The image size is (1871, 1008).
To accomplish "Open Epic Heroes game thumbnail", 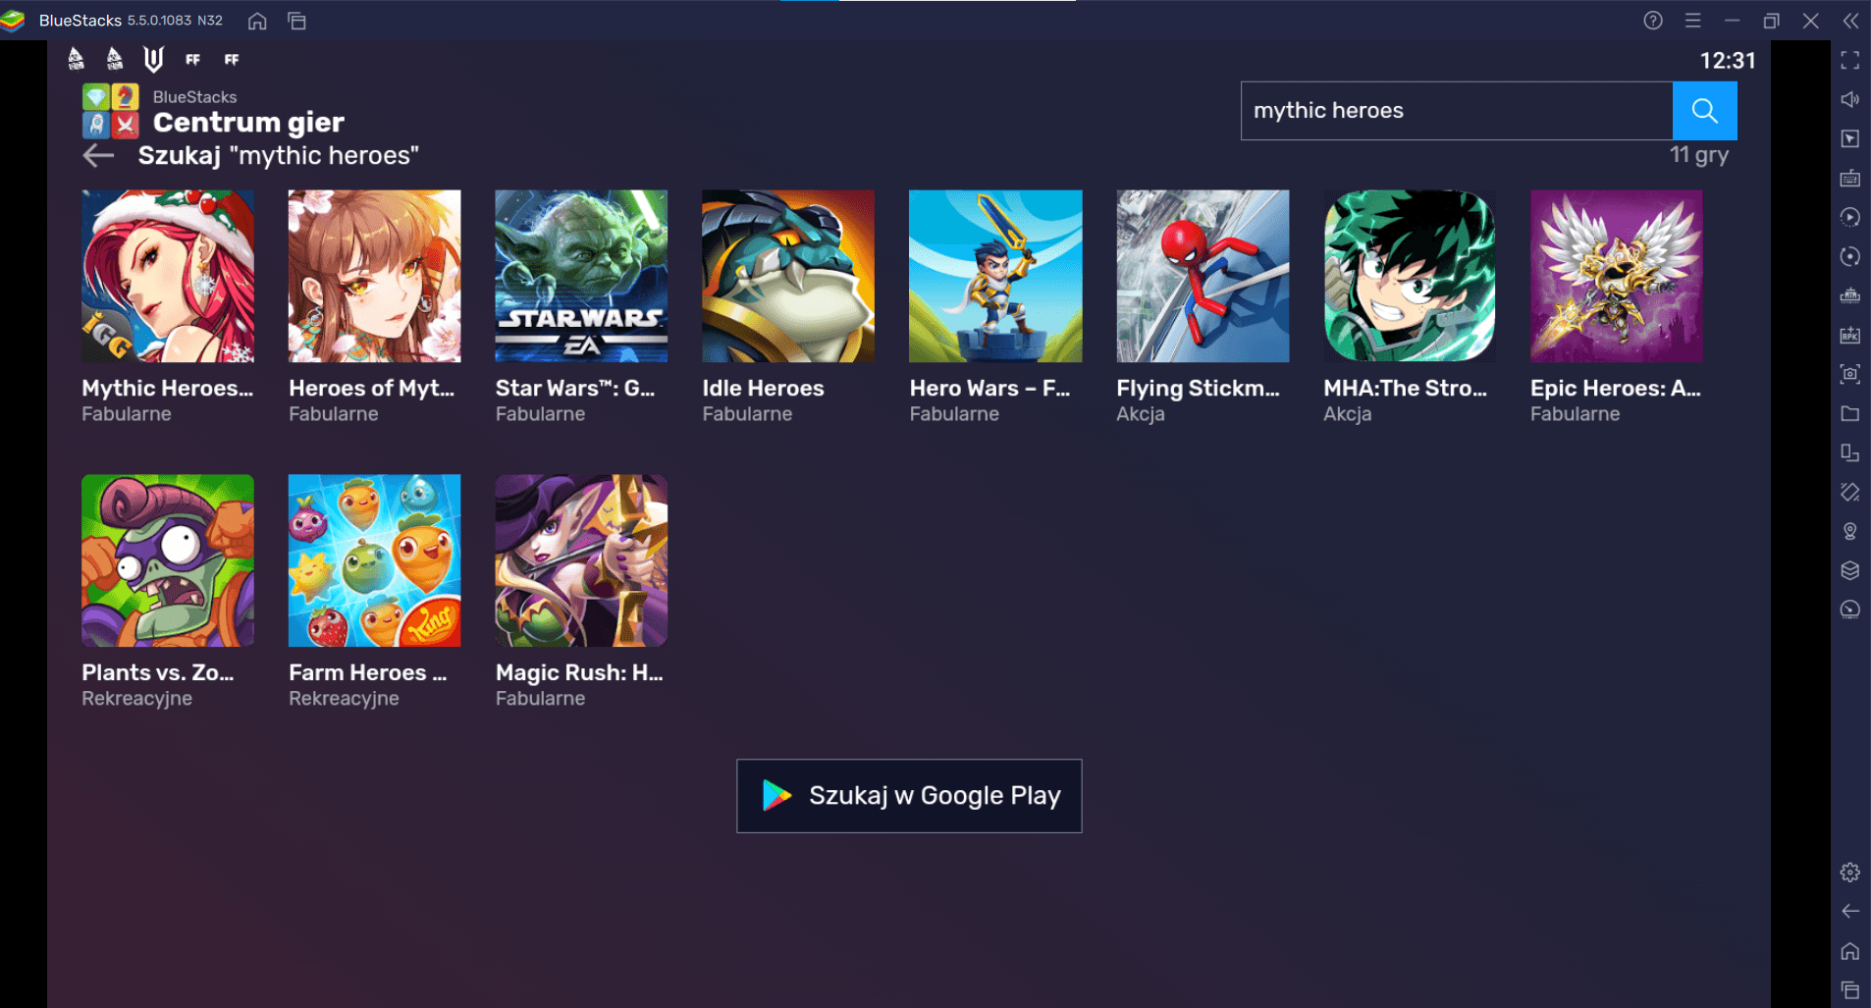I will click(x=1617, y=276).
